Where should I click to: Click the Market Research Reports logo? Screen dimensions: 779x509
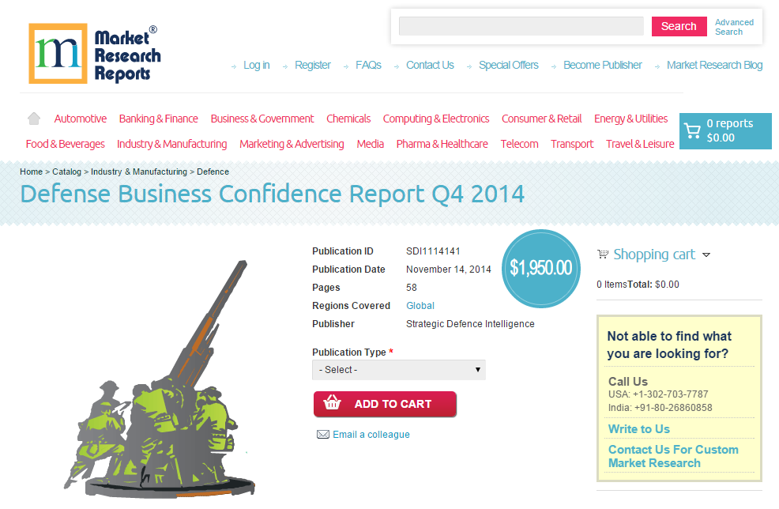(x=94, y=54)
